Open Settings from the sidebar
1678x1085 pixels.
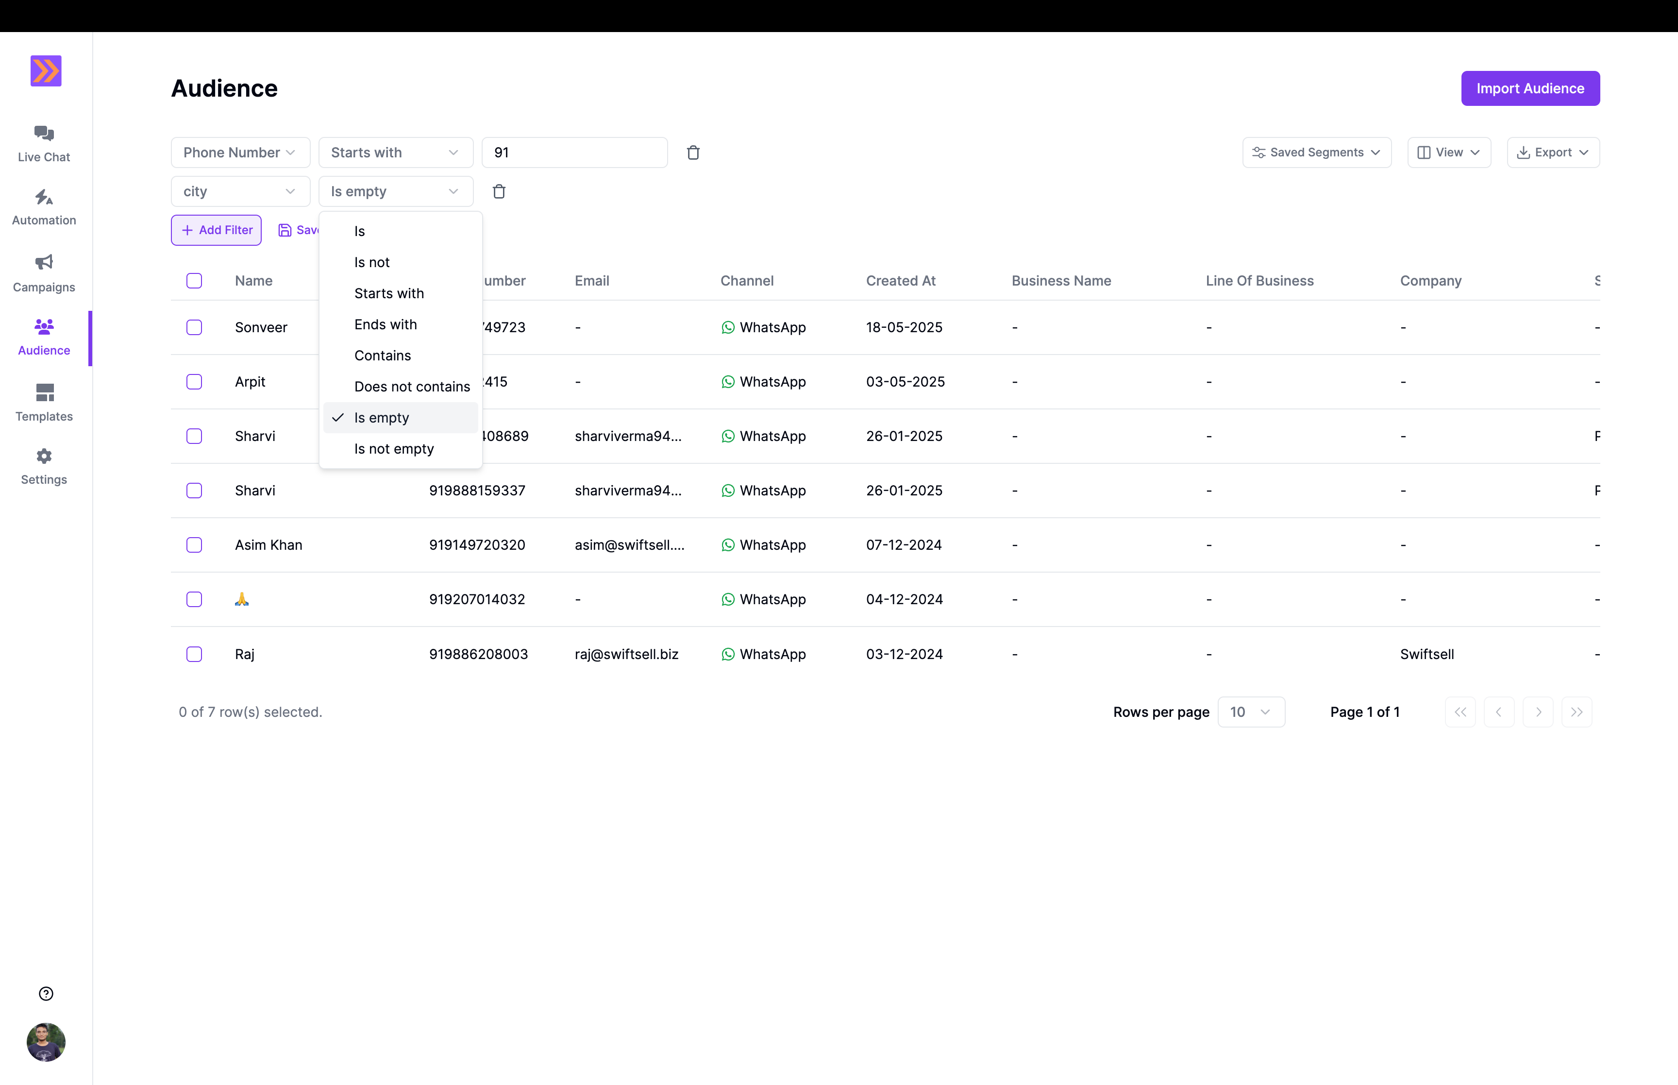coord(44,465)
